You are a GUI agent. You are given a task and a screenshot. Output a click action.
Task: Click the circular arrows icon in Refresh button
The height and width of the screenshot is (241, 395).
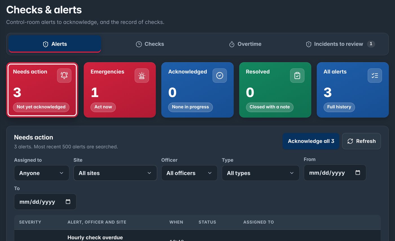[x=350, y=141]
